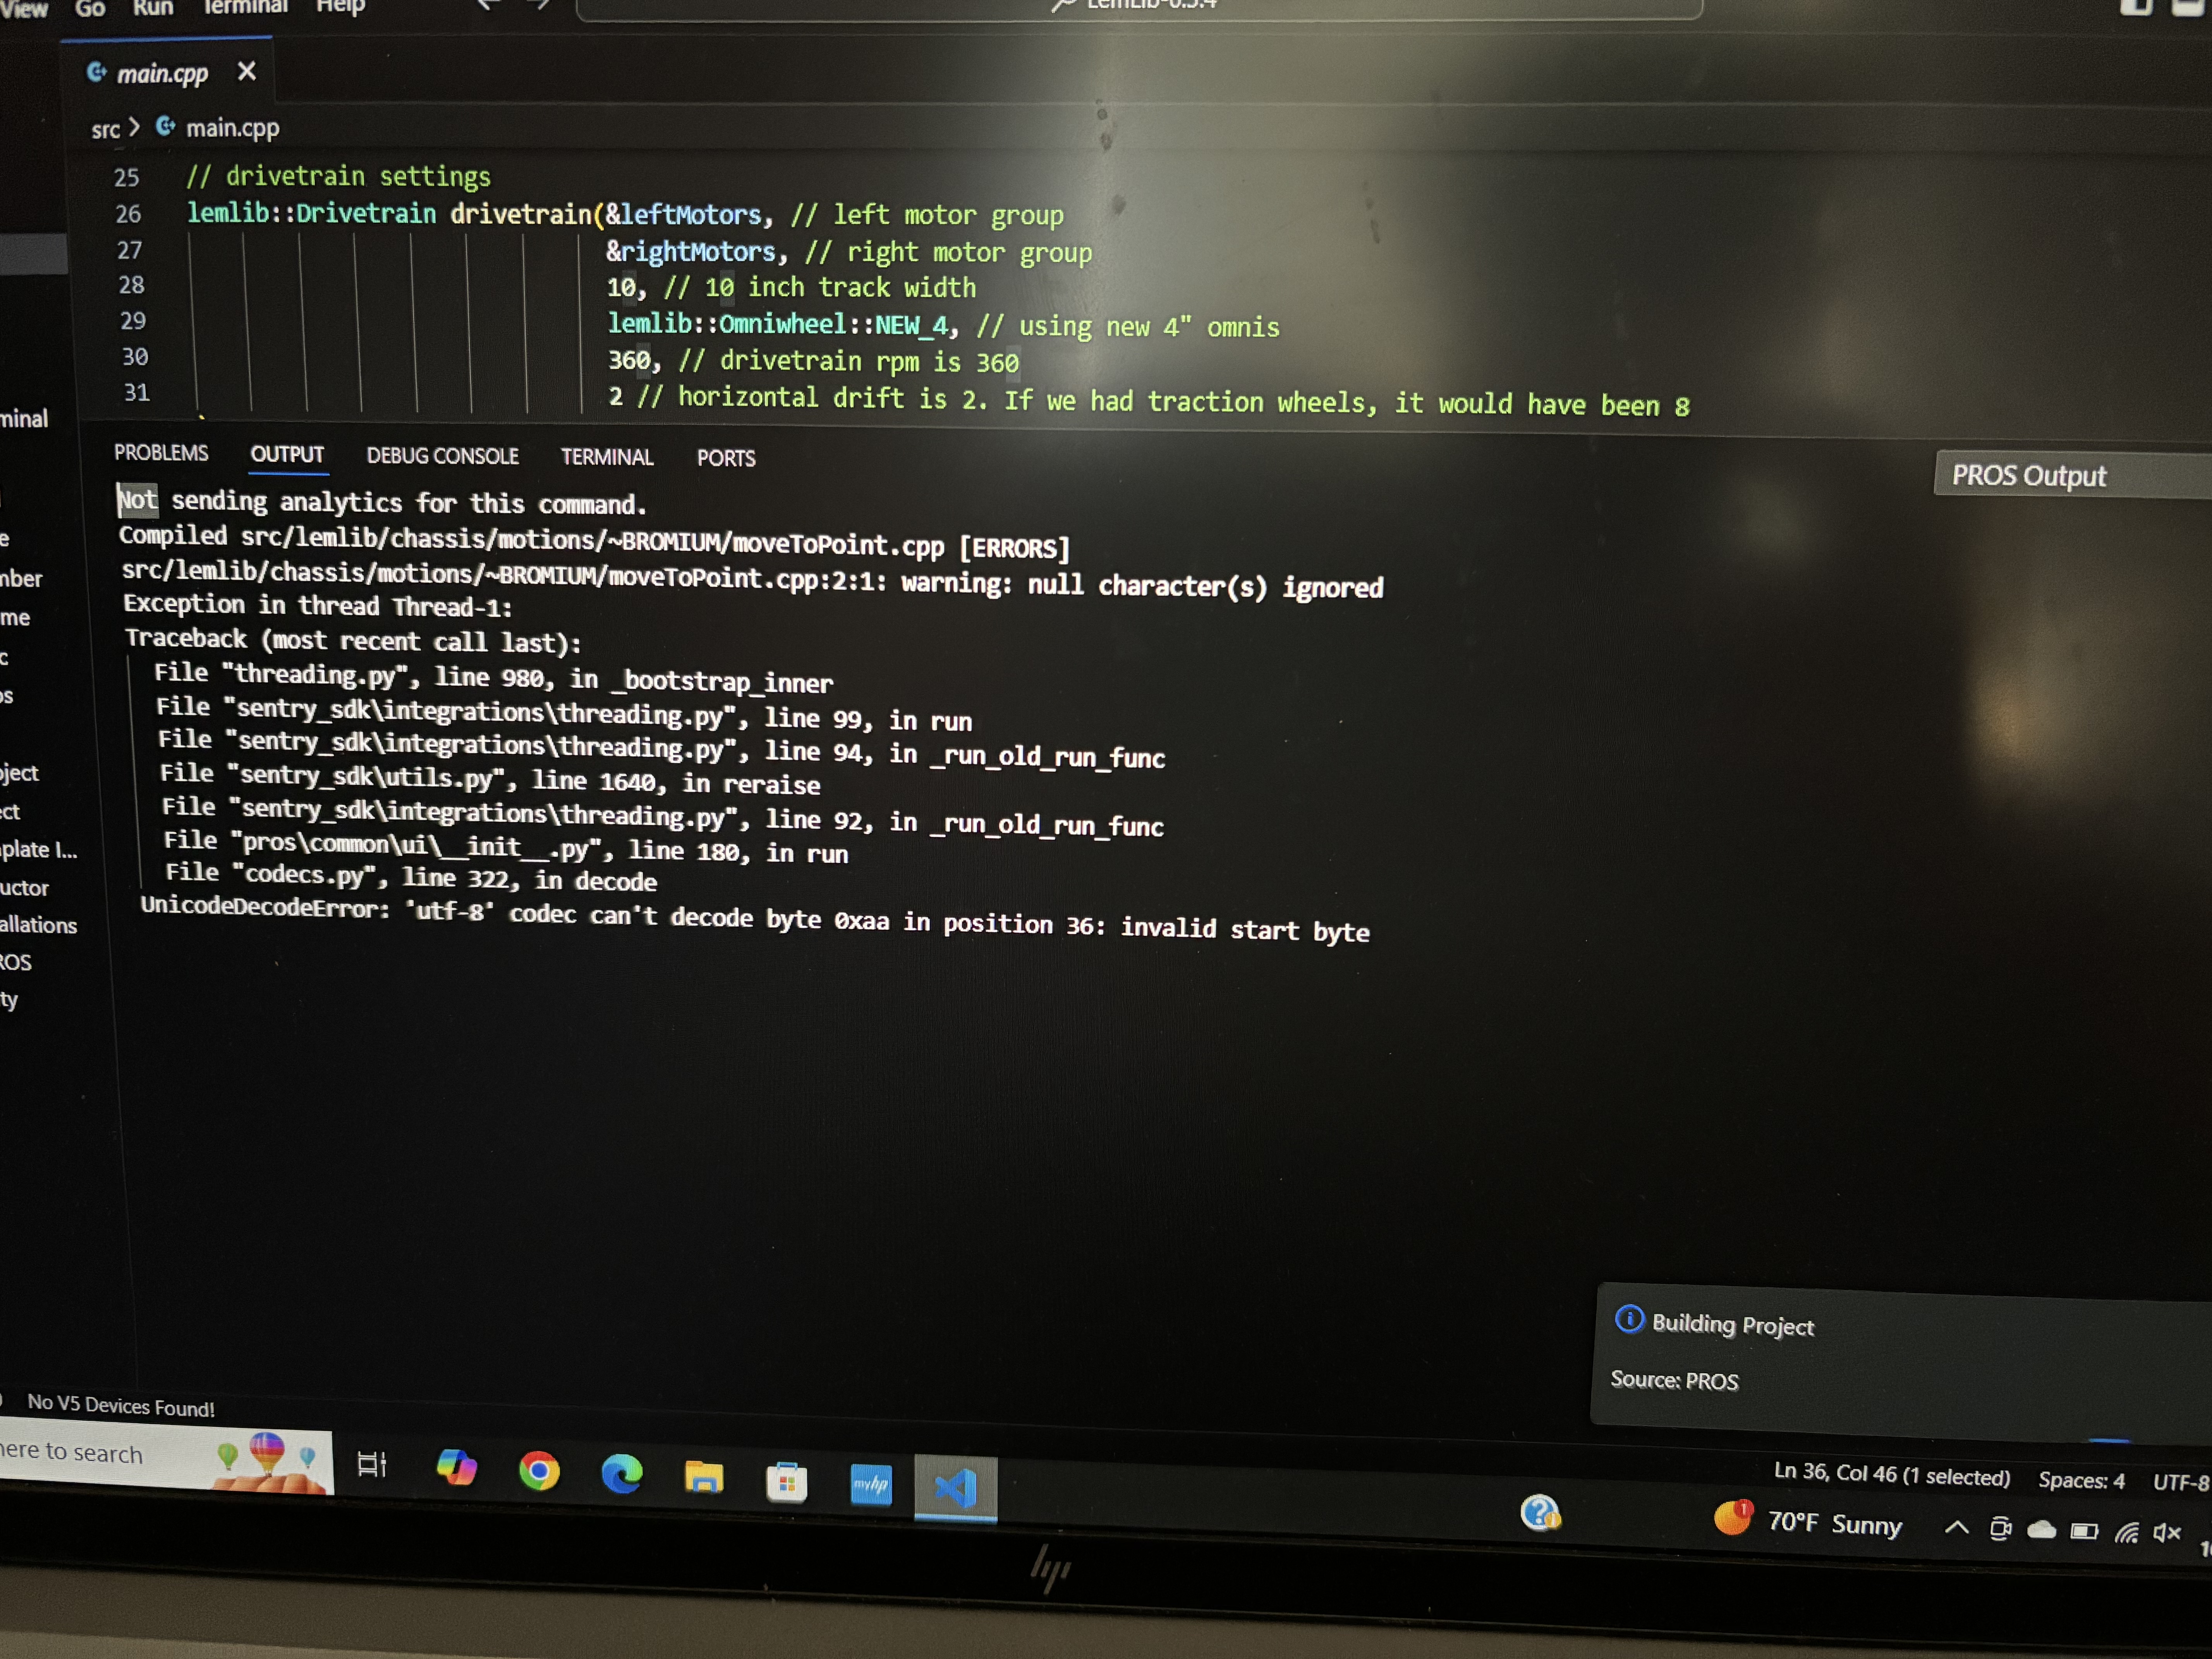Click line number 26 in editor gutter
This screenshot has width=2212, height=1659.
pos(128,214)
